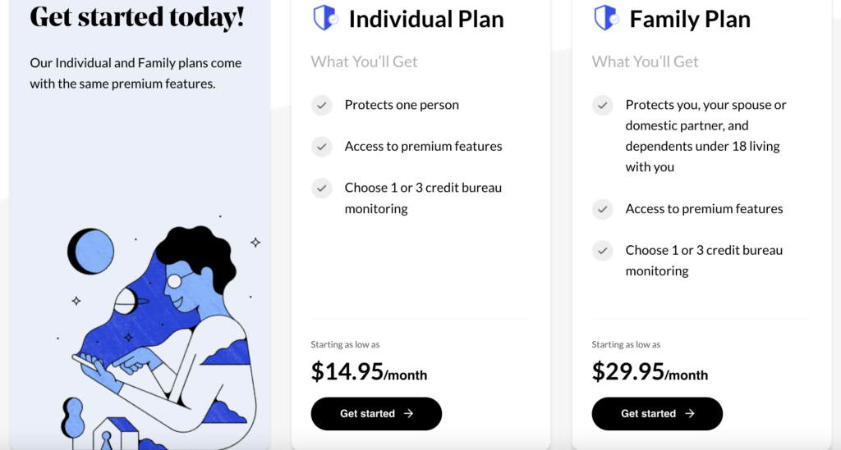Click Individual plan's 'What You'll Get' subheading
Screen dimensions: 841x450
(364, 61)
